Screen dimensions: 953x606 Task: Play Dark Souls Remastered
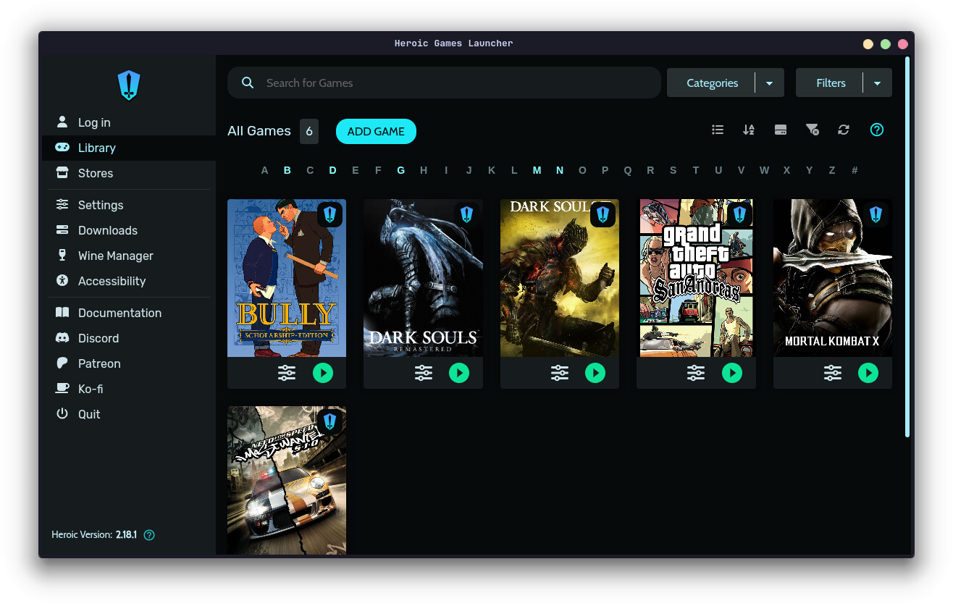point(459,373)
